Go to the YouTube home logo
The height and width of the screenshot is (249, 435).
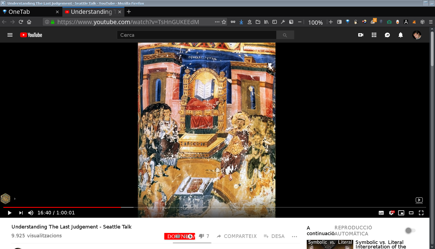31,35
